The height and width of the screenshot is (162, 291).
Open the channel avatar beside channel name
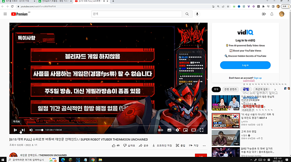13,155
